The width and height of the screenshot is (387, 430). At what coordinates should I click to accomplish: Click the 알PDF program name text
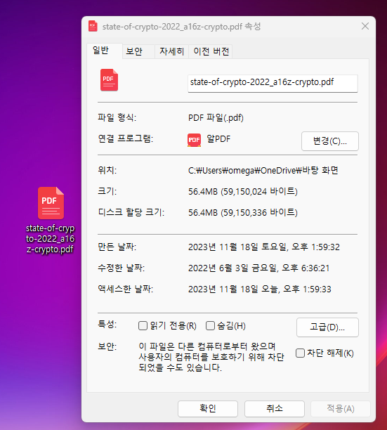tap(218, 138)
